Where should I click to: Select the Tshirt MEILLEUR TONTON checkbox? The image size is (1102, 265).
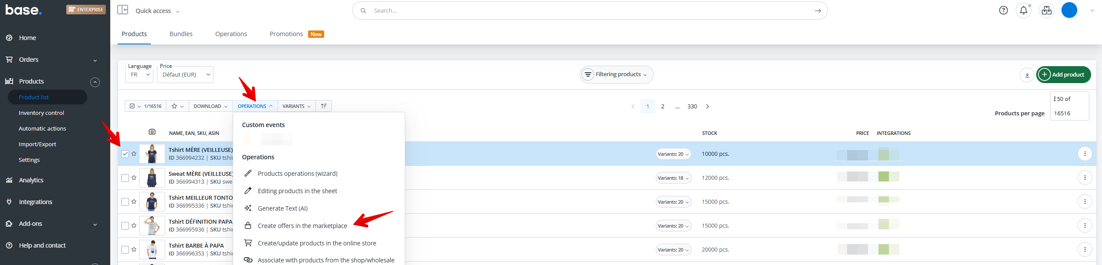click(x=125, y=202)
